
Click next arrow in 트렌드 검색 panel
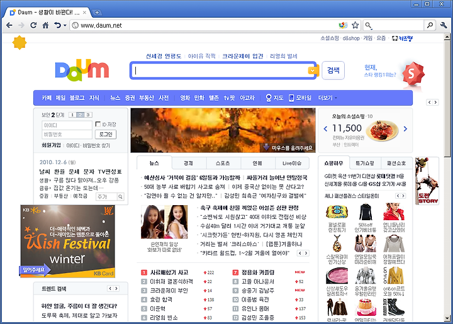(x=116, y=289)
